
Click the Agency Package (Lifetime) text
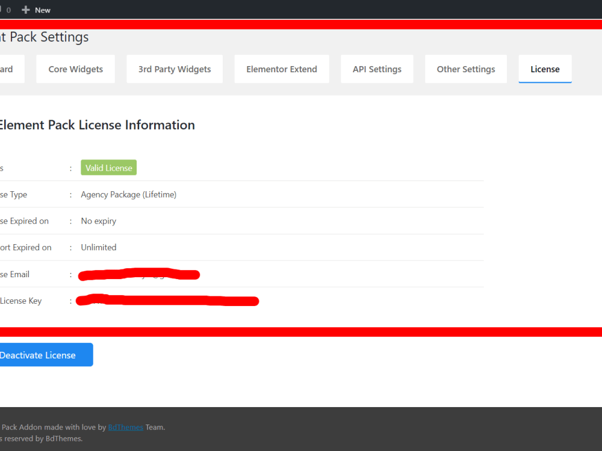tap(128, 194)
